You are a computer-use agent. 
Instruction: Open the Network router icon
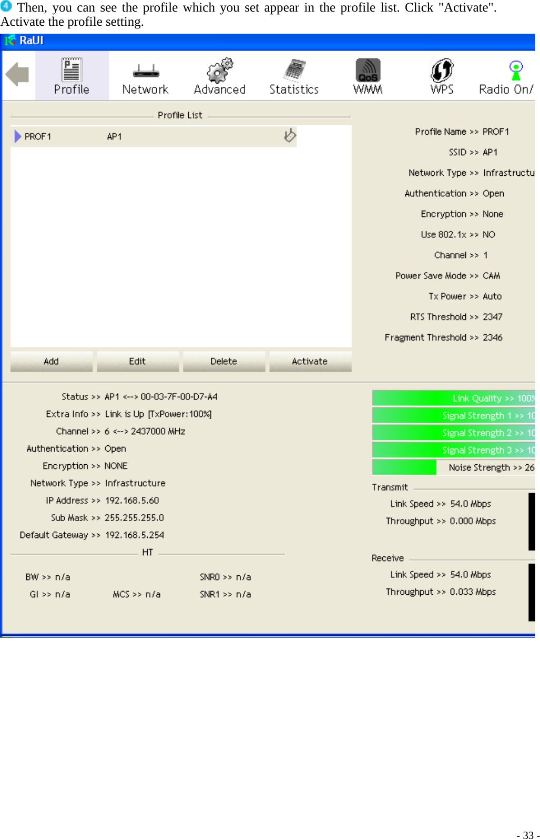pos(146,71)
